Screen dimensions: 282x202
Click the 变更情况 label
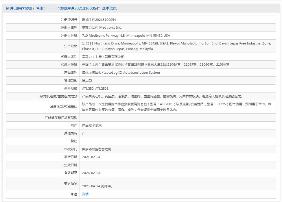click(71, 184)
